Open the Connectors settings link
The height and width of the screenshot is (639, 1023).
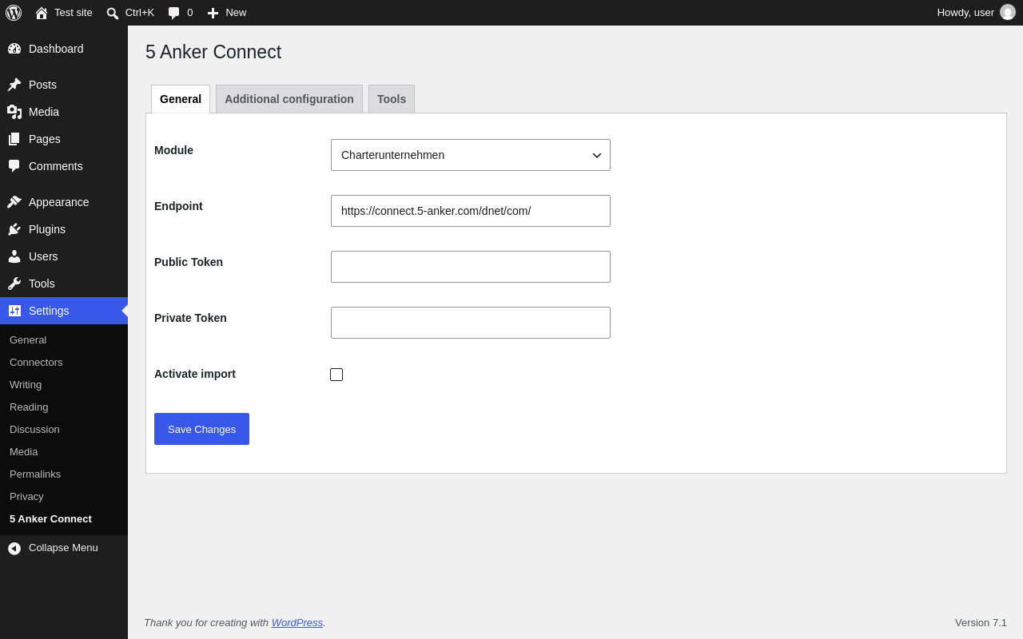coord(36,363)
